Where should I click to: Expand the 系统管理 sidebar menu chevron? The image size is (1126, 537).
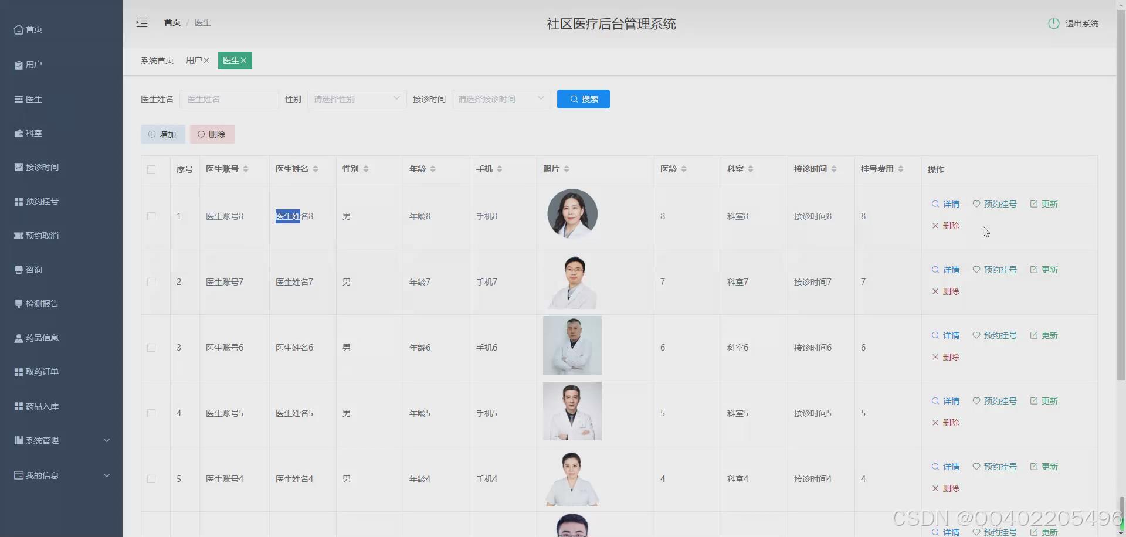(x=107, y=440)
